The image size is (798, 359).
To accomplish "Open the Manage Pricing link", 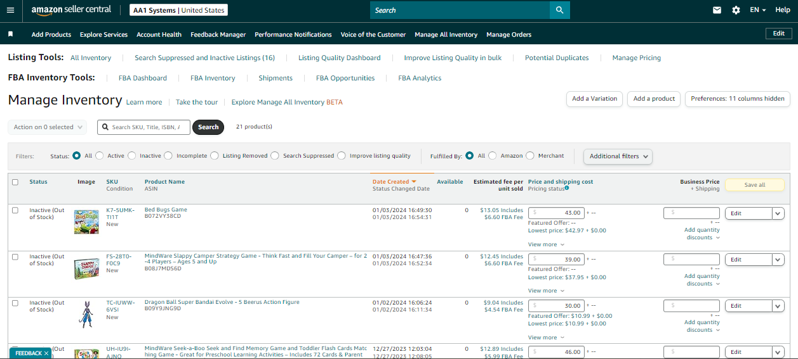I will 637,58.
